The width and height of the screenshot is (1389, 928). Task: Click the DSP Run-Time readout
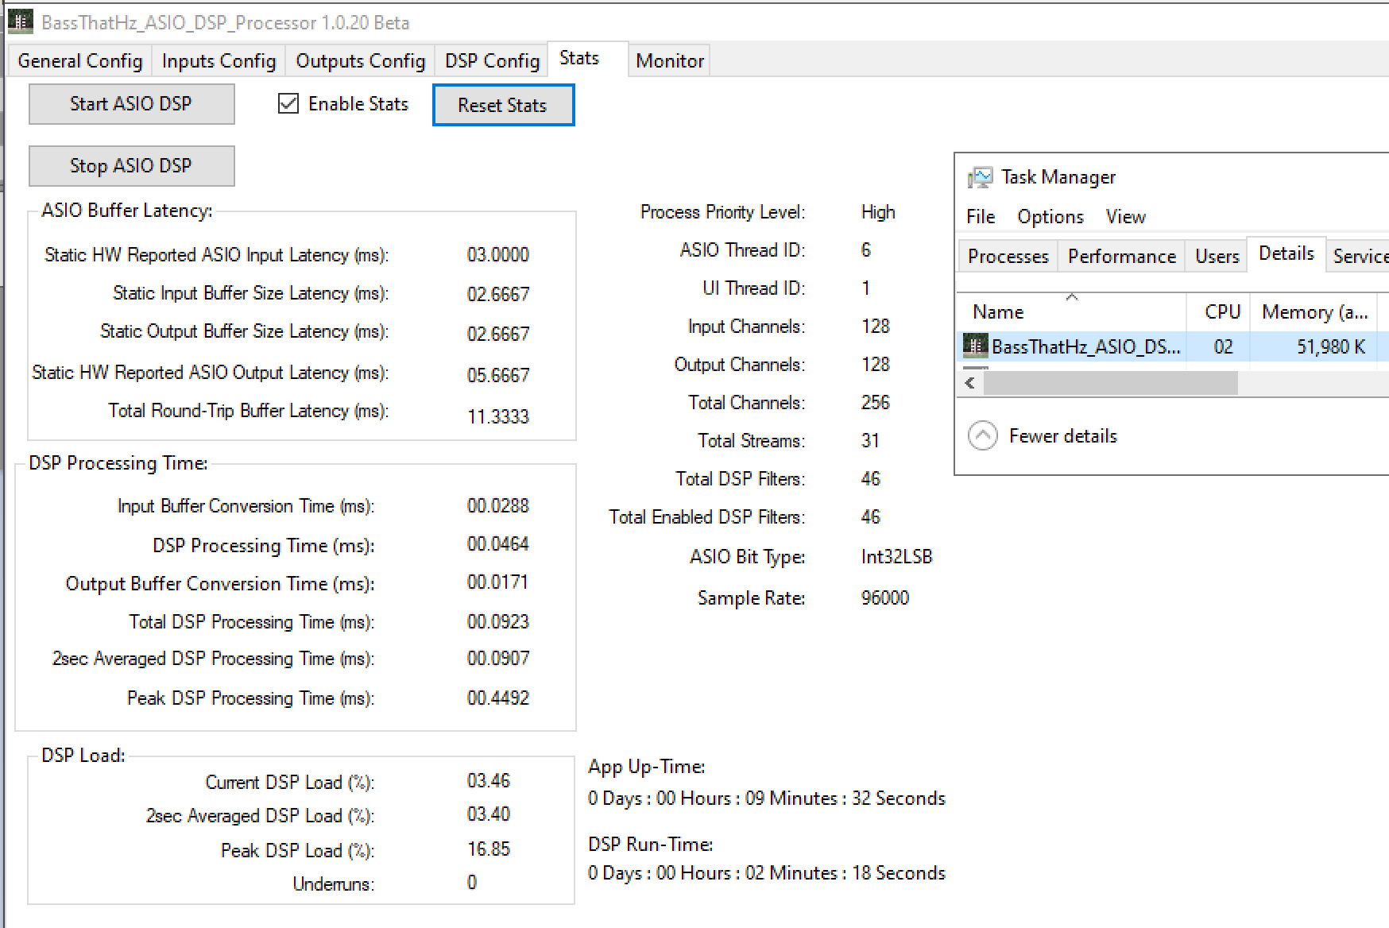tap(767, 872)
